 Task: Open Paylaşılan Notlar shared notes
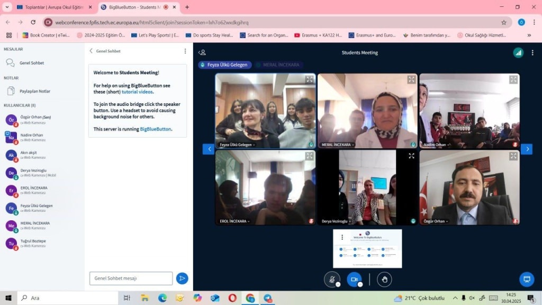(34, 91)
